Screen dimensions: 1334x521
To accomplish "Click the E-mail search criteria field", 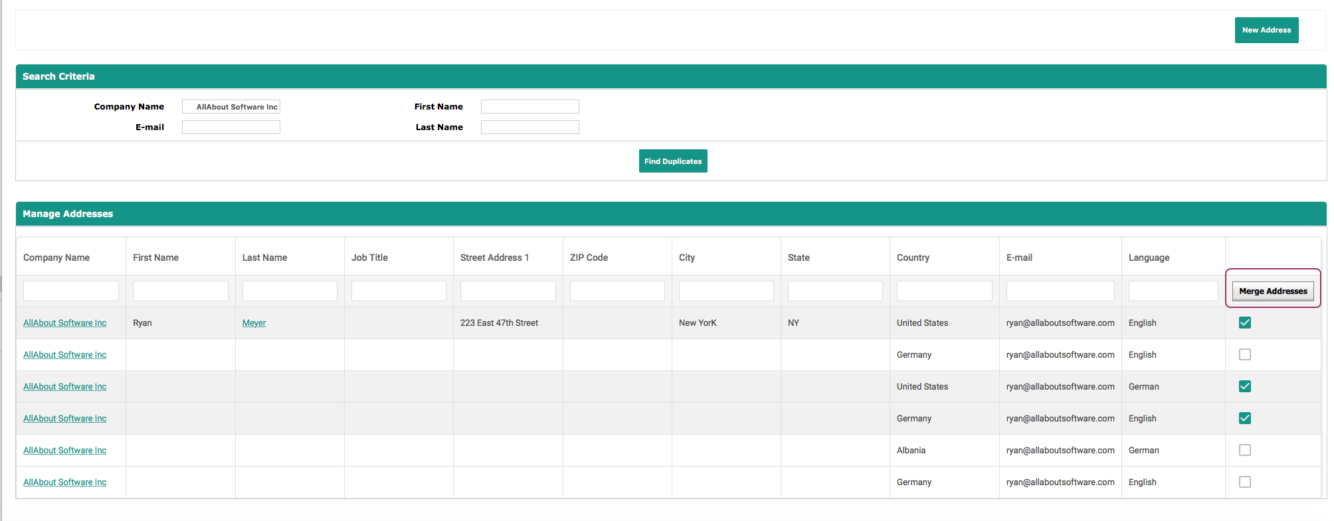I will point(231,127).
